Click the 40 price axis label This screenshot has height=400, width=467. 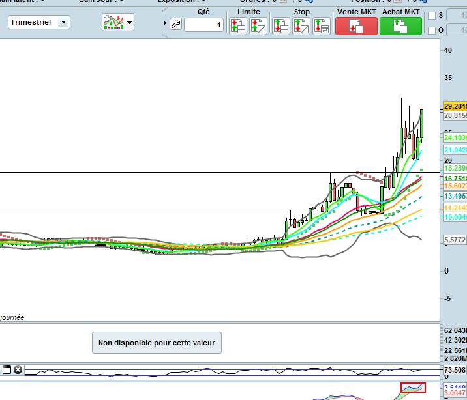[448, 50]
